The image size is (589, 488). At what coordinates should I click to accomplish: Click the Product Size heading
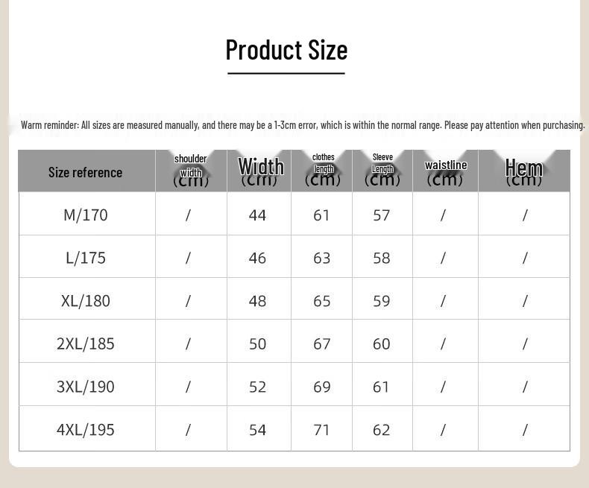pyautogui.click(x=286, y=50)
